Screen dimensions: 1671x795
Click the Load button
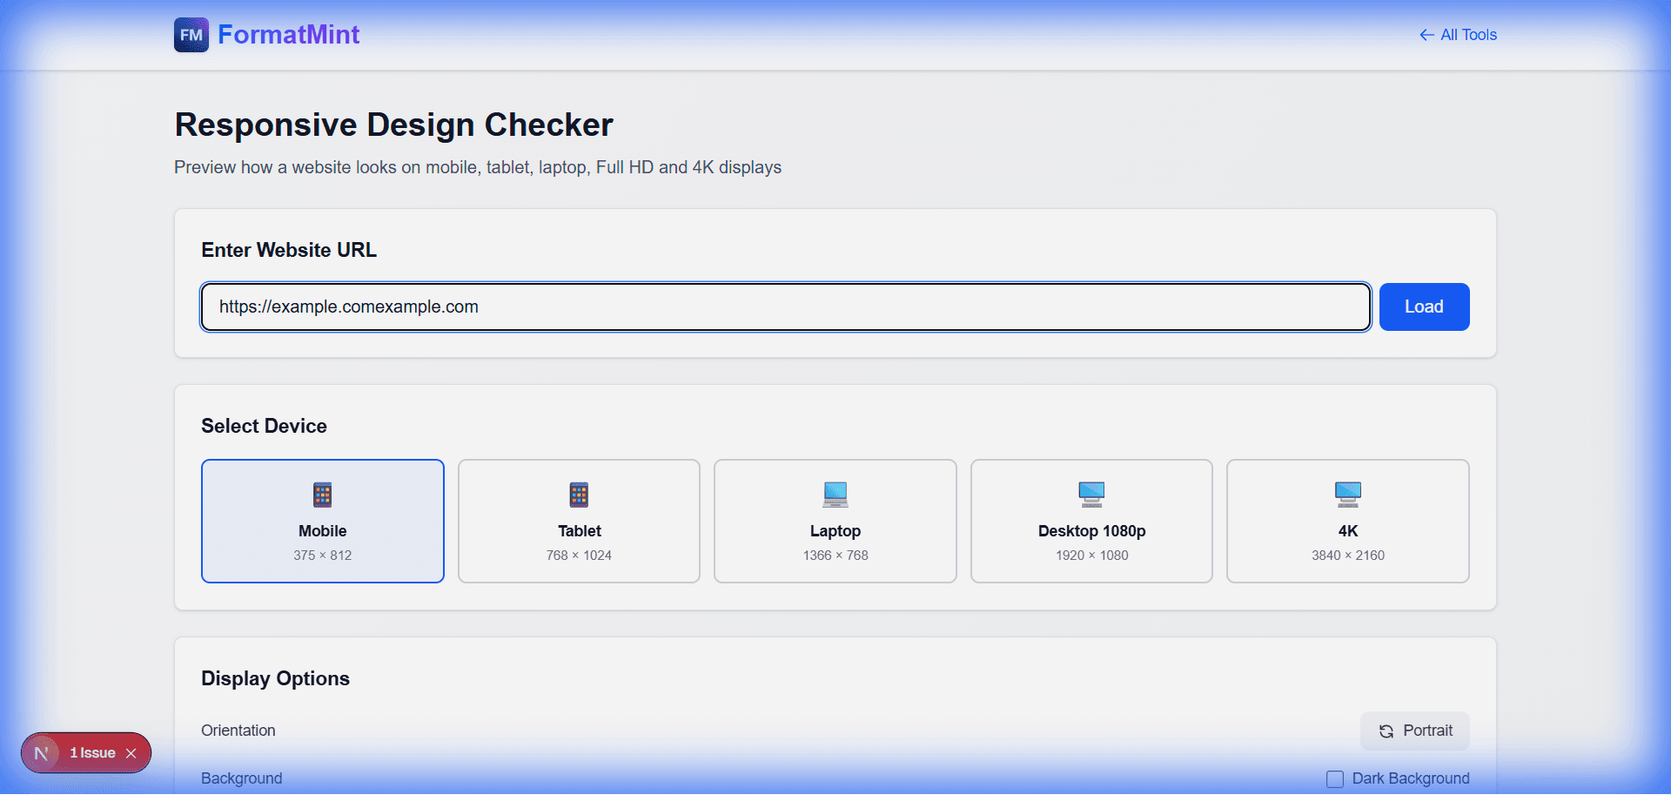click(1424, 307)
